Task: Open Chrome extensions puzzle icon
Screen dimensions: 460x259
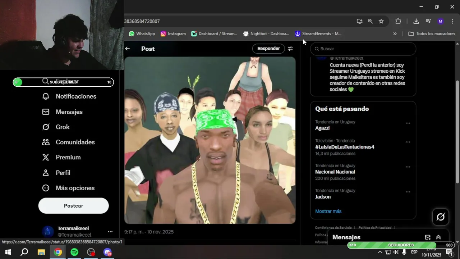Action: (398, 21)
